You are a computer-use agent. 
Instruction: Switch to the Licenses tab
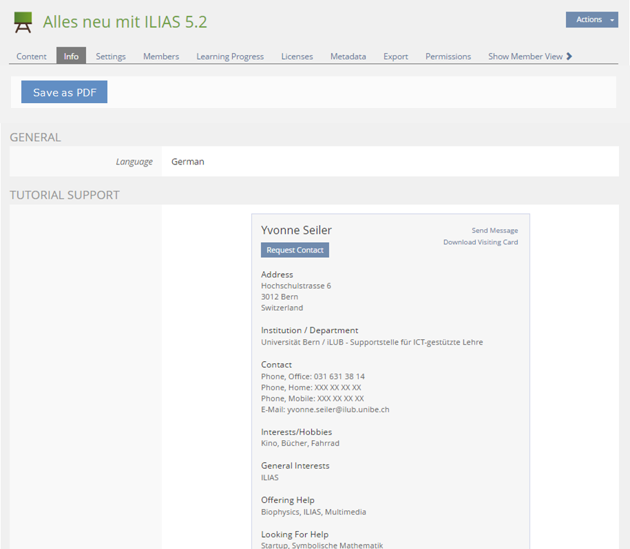[x=297, y=56]
